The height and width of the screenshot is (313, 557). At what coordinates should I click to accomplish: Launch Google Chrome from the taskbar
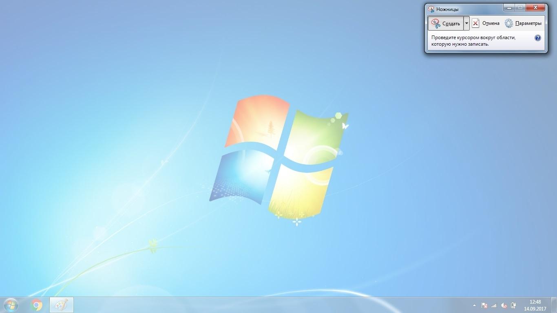37,305
